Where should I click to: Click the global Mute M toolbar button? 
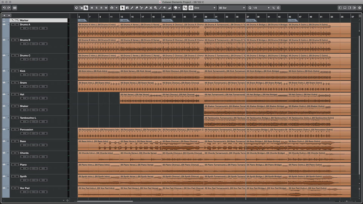click(92, 8)
